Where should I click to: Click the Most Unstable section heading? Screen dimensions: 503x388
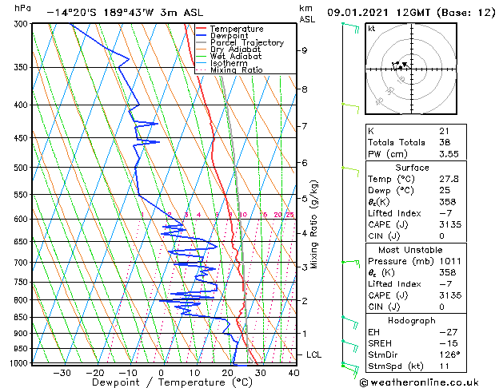point(410,250)
